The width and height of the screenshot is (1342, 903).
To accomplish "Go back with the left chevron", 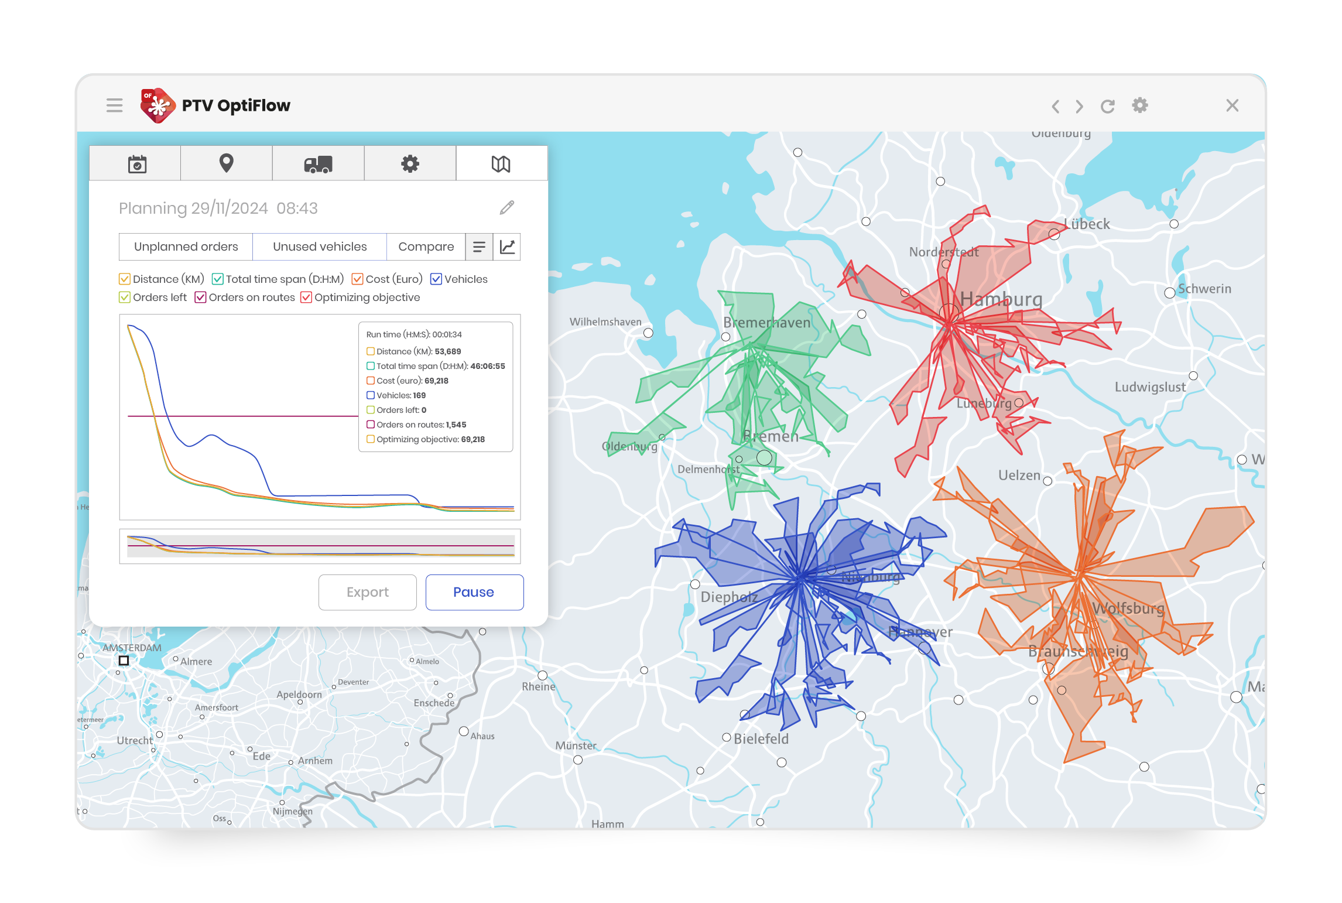I will click(x=1055, y=106).
